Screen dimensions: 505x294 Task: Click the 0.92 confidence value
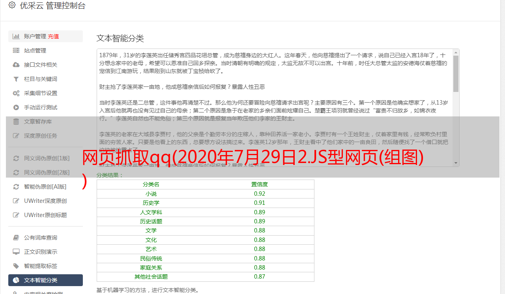pyautogui.click(x=260, y=194)
